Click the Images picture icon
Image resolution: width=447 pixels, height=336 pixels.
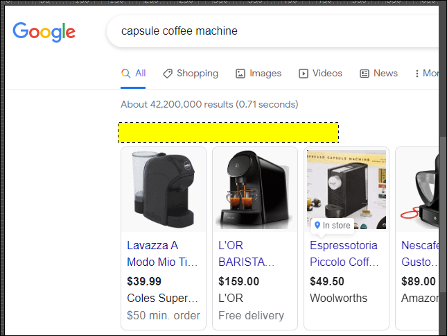point(240,74)
